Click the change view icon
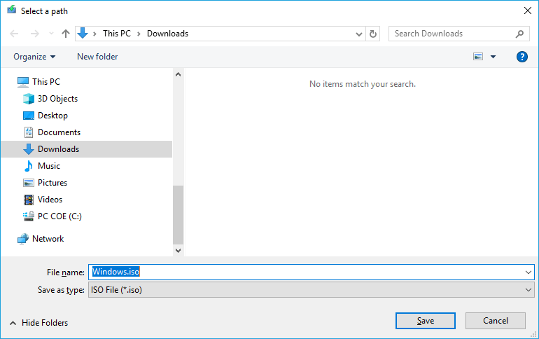The image size is (539, 339). point(478,57)
